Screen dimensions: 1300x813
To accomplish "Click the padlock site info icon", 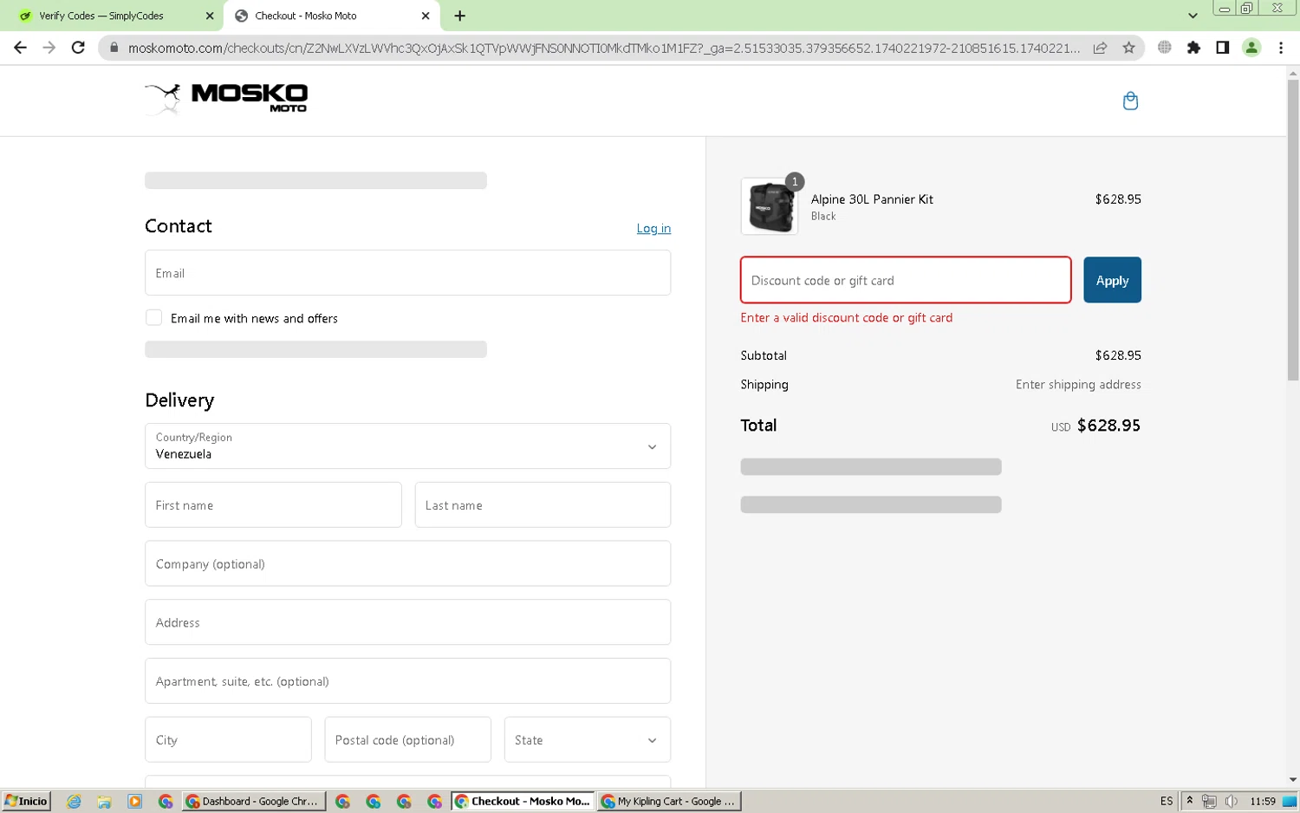I will coord(114,48).
